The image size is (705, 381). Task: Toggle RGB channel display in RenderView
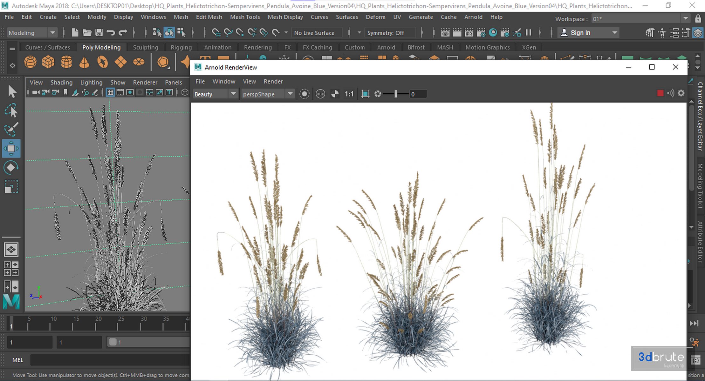320,94
